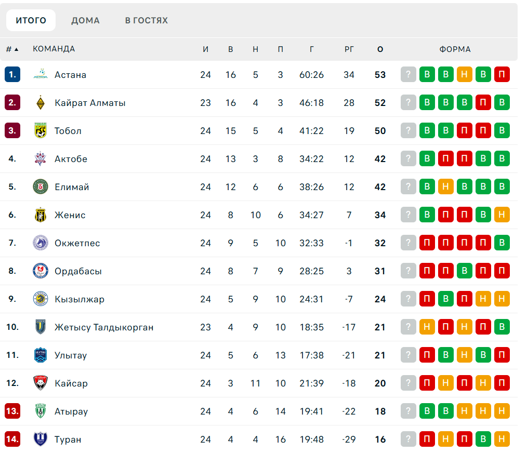Click the Кайрат Алматы club crest
Viewport: 527px width, 453px height.
[41, 102]
